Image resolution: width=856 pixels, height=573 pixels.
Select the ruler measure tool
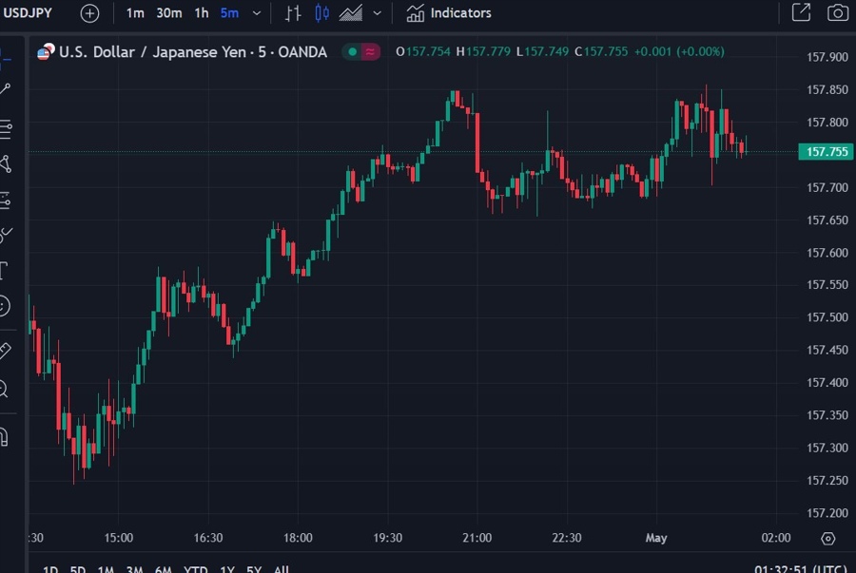(x=6, y=351)
